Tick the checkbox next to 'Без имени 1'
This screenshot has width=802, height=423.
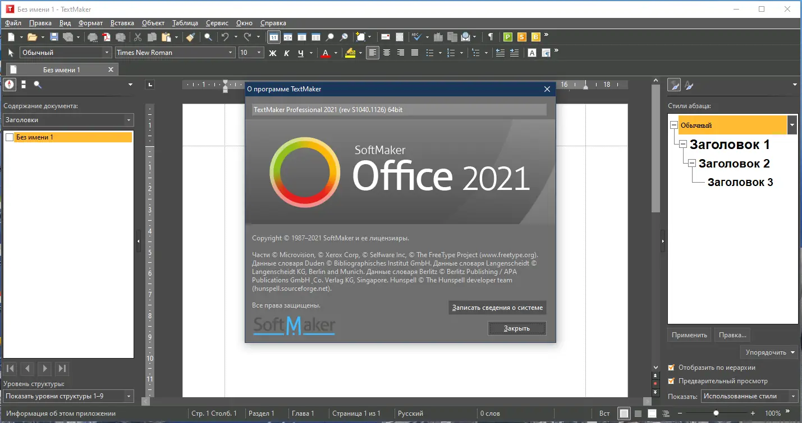tap(9, 137)
